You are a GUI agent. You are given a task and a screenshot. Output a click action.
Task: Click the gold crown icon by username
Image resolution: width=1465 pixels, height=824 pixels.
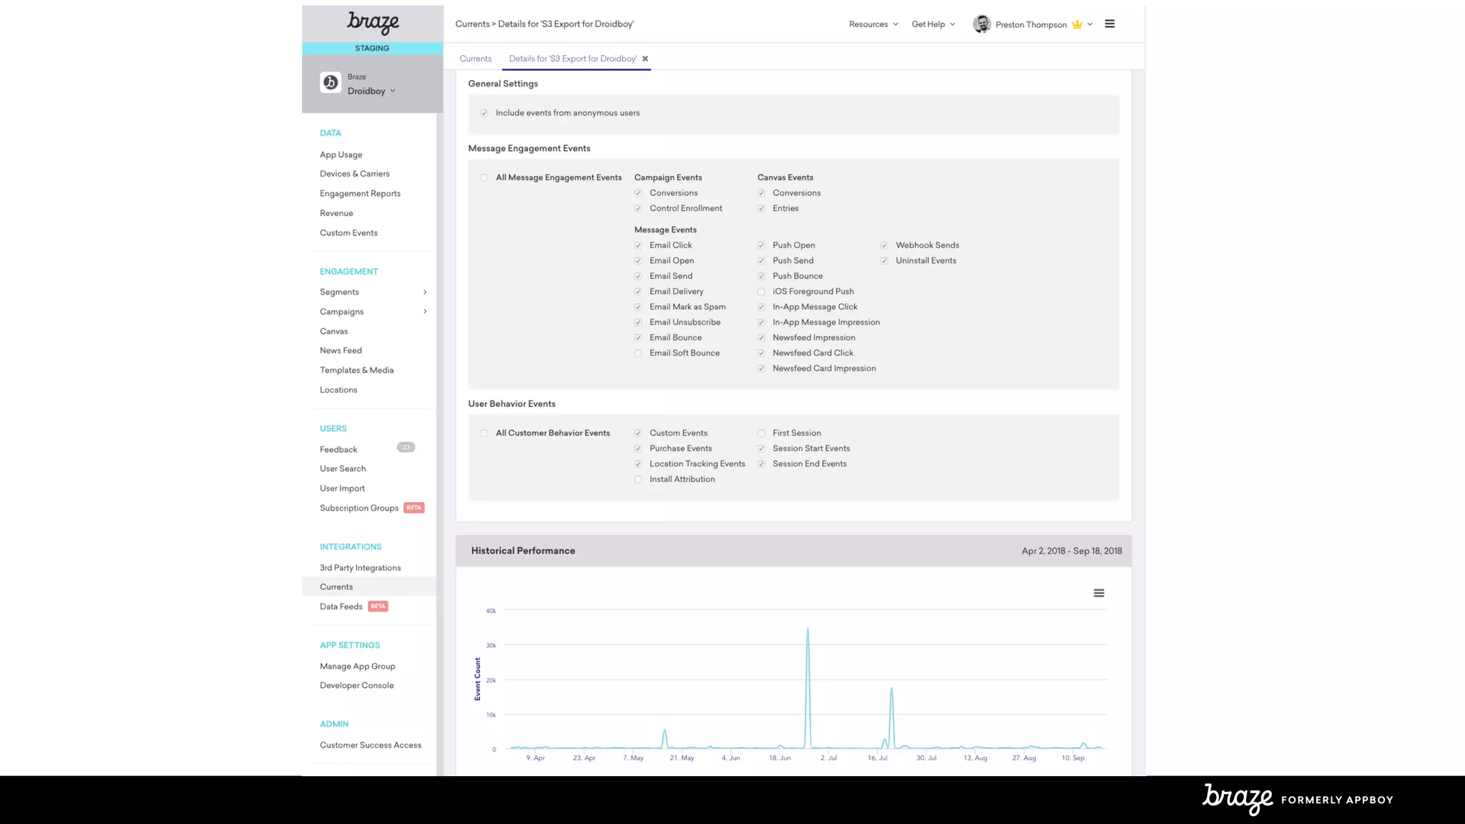(1077, 24)
